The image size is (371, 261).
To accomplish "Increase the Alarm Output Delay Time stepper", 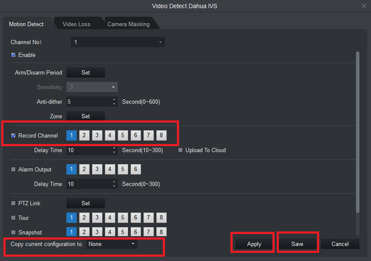I will (x=114, y=182).
